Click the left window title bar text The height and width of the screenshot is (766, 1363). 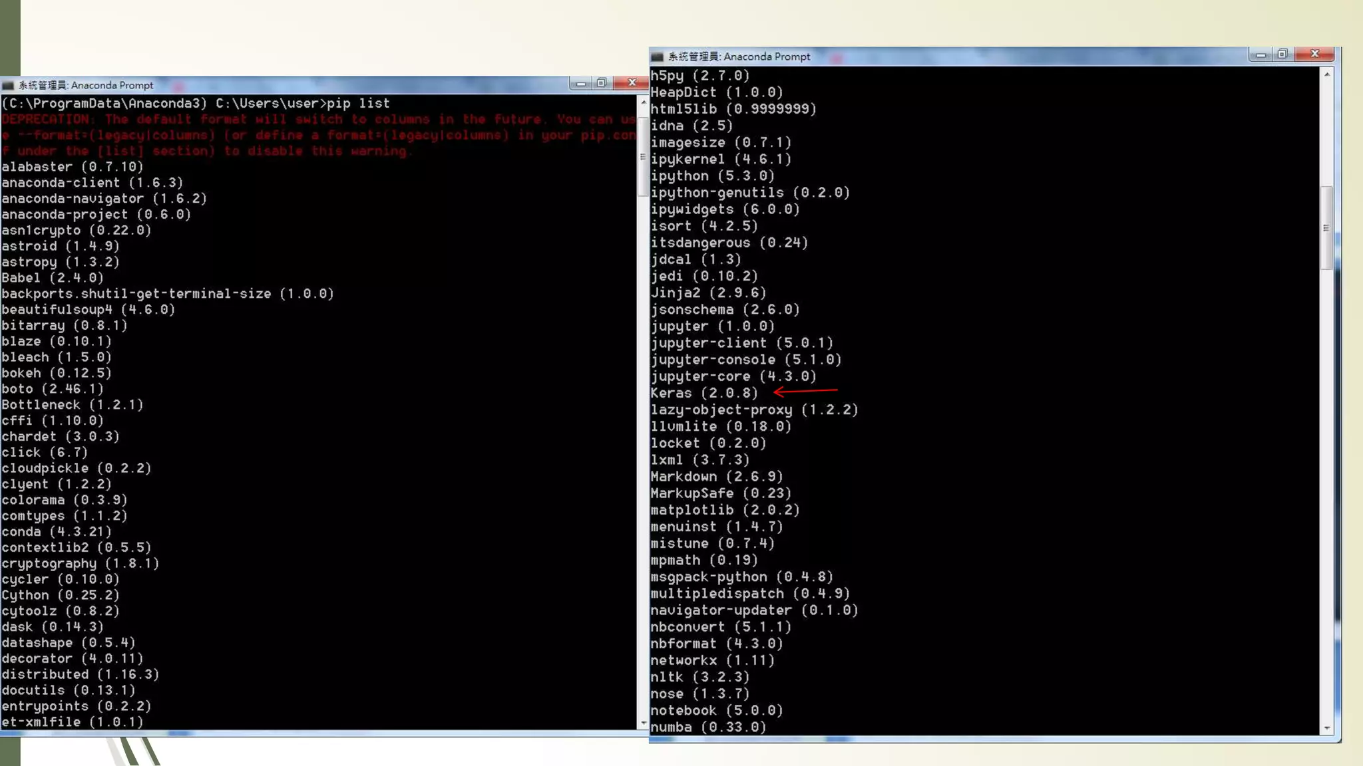pos(86,85)
